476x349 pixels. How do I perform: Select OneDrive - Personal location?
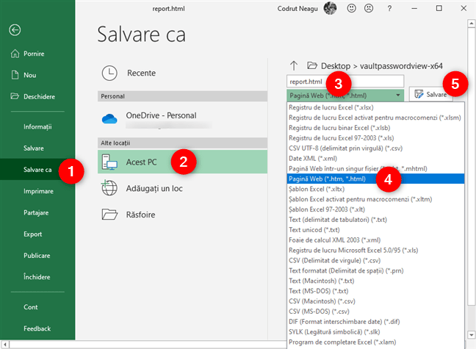[x=182, y=119]
